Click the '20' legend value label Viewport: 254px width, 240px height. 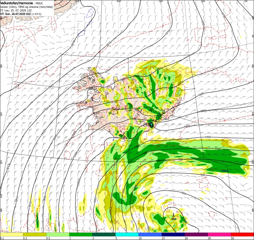pos(186,238)
